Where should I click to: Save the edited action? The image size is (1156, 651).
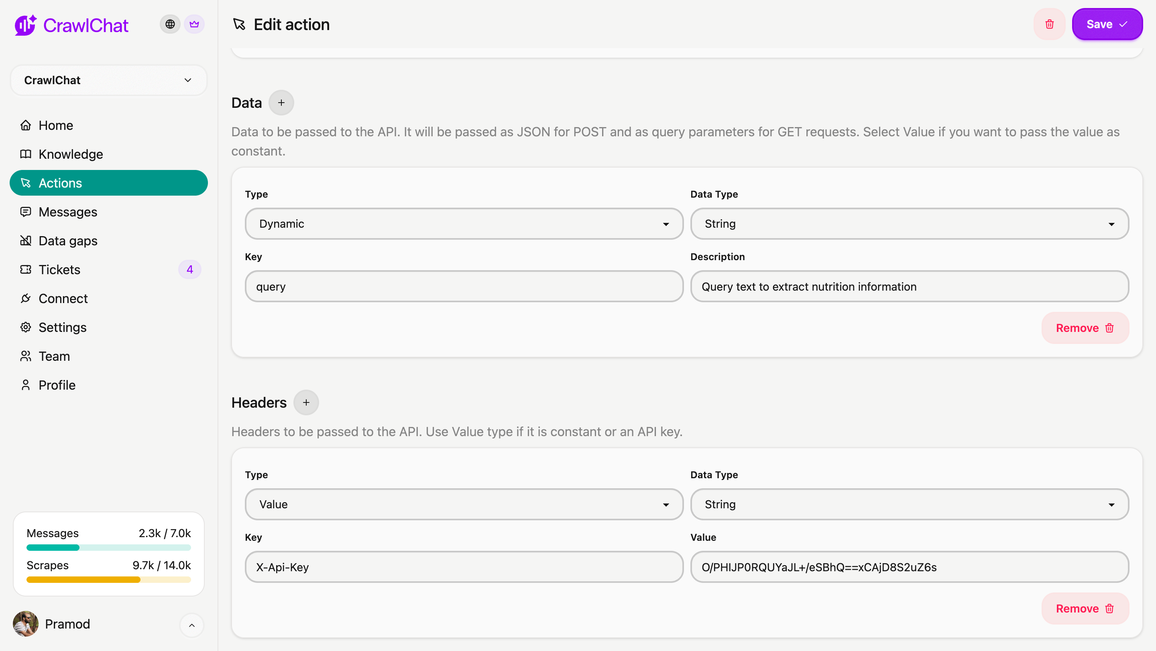tap(1107, 24)
